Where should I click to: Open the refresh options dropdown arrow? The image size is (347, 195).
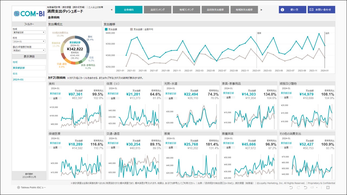coord(317,187)
